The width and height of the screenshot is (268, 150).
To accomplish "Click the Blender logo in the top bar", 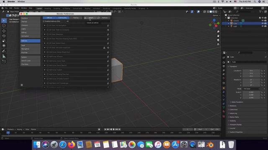I will pos(3,8).
